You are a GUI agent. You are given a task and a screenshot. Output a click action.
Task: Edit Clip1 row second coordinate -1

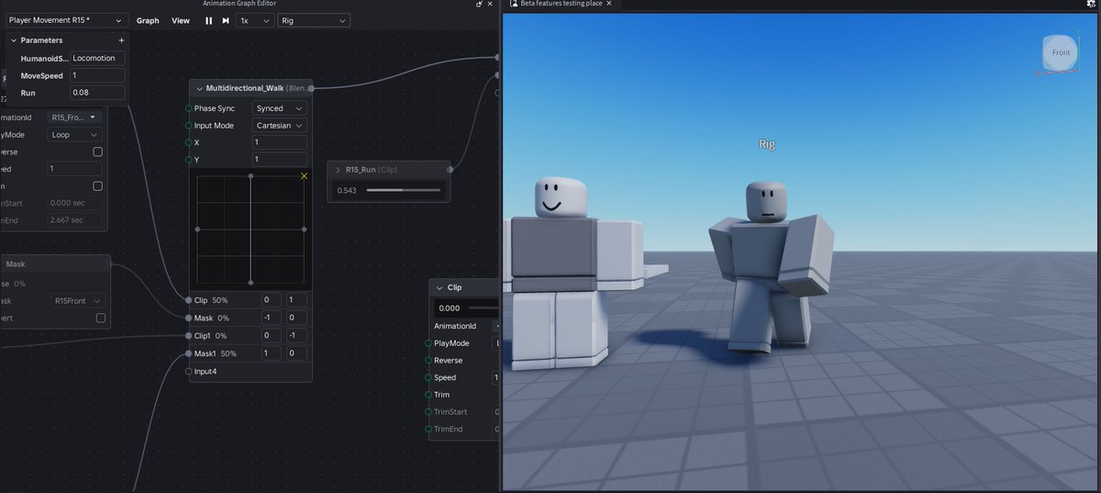pyautogui.click(x=296, y=336)
